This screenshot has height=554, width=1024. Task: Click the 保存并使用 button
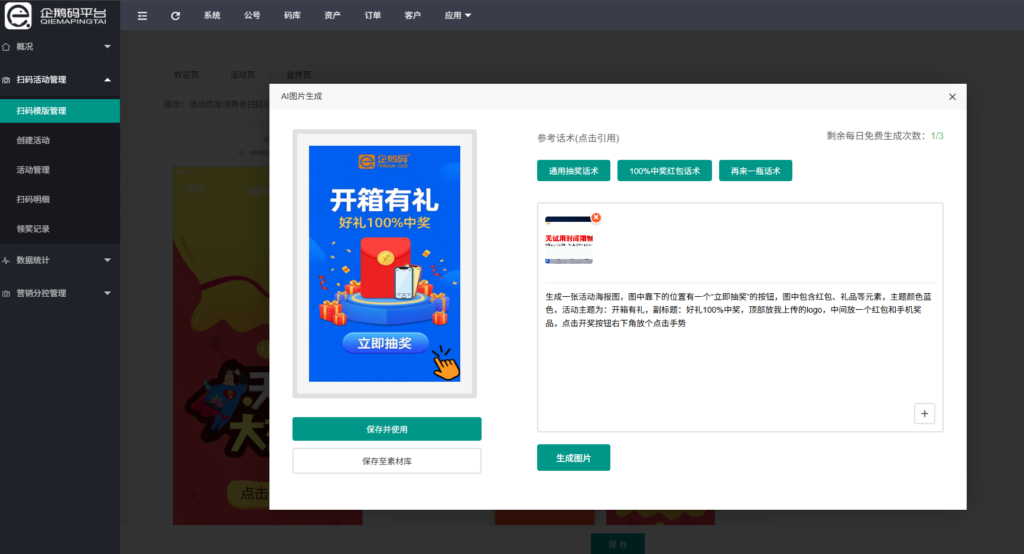tap(386, 429)
